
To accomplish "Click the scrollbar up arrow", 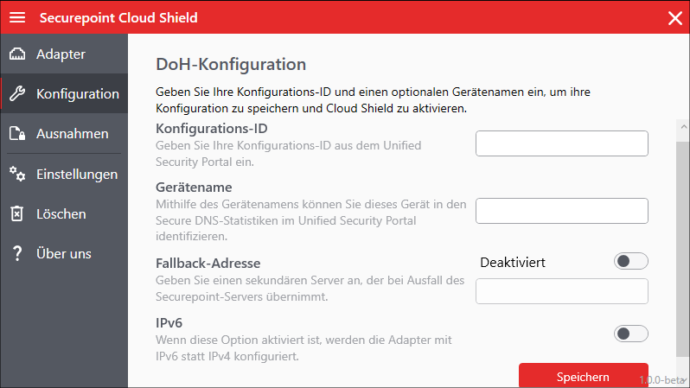I will tap(682, 127).
